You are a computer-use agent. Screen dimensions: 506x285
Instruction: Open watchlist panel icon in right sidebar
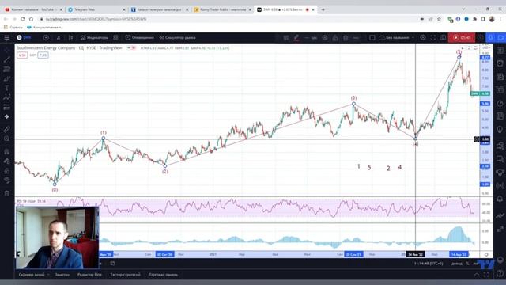pyautogui.click(x=500, y=50)
